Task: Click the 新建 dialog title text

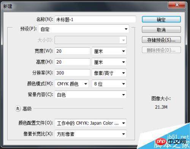Action: (8, 6)
